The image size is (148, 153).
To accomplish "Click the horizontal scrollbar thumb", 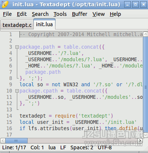I will 16,140.
